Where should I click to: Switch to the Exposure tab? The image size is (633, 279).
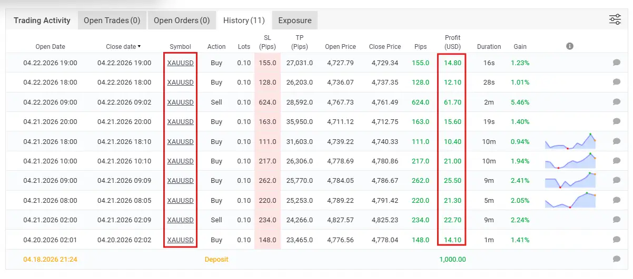(x=294, y=20)
